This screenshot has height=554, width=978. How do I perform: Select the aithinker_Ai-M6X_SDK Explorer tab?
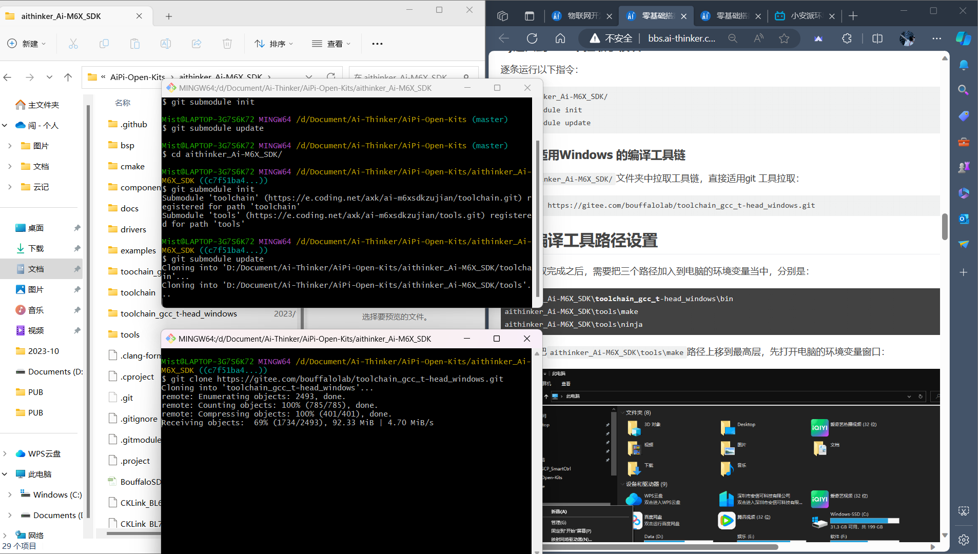click(76, 16)
